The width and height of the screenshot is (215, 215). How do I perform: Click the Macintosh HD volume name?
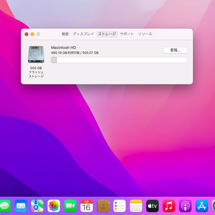tap(63, 47)
